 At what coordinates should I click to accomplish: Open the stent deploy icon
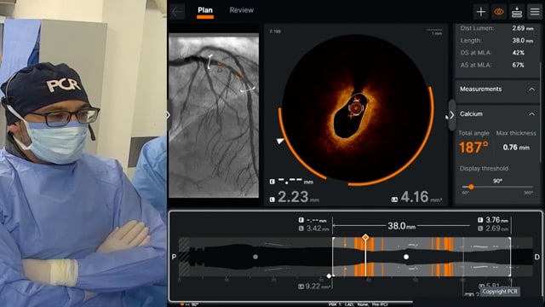pos(517,12)
